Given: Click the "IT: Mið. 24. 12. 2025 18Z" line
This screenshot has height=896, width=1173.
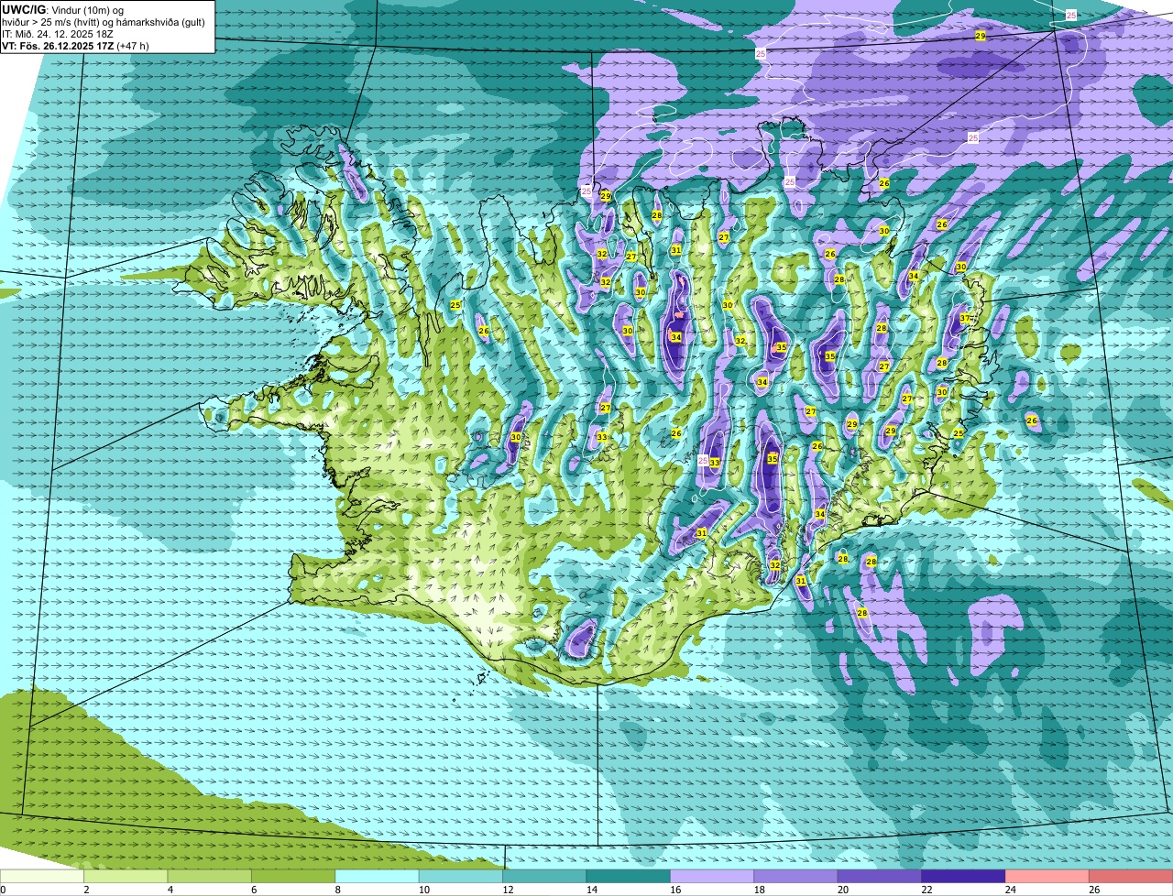Looking at the screenshot, I should tap(57, 34).
